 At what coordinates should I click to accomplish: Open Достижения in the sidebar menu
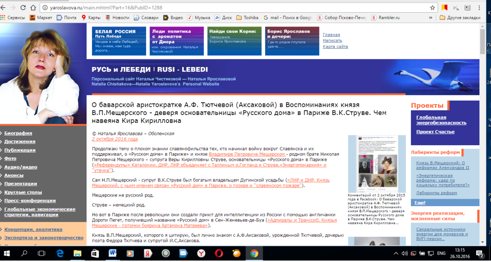pos(20,142)
